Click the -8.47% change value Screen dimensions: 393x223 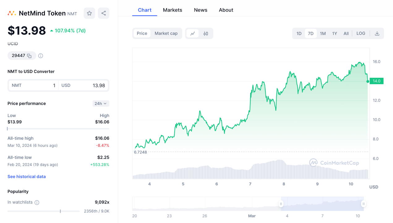(103, 146)
